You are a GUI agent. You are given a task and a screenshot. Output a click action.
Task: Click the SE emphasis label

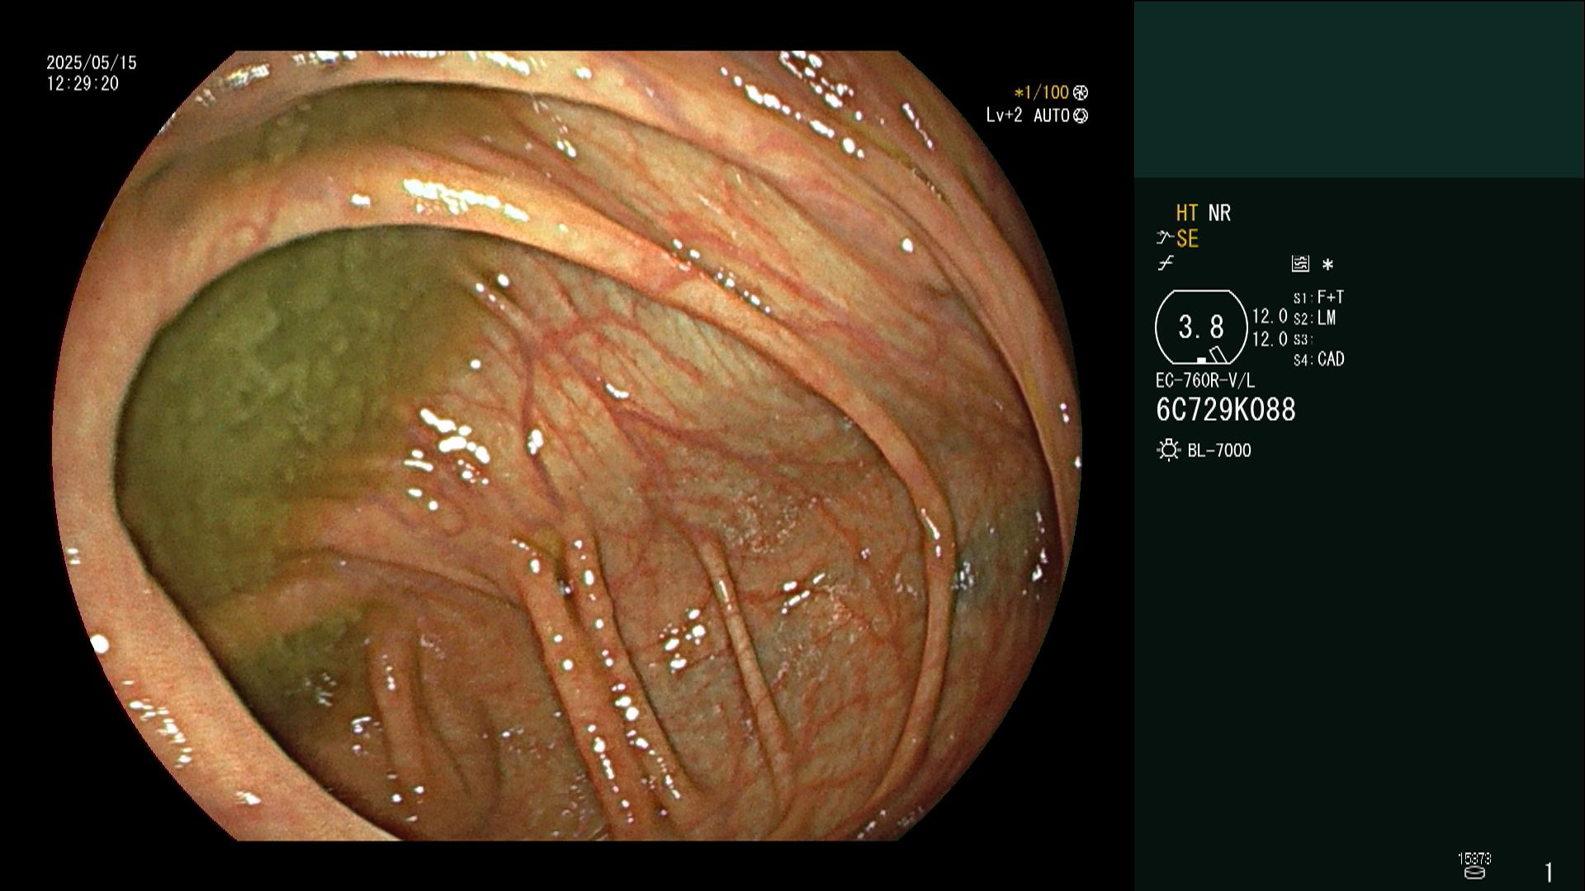click(x=1187, y=239)
